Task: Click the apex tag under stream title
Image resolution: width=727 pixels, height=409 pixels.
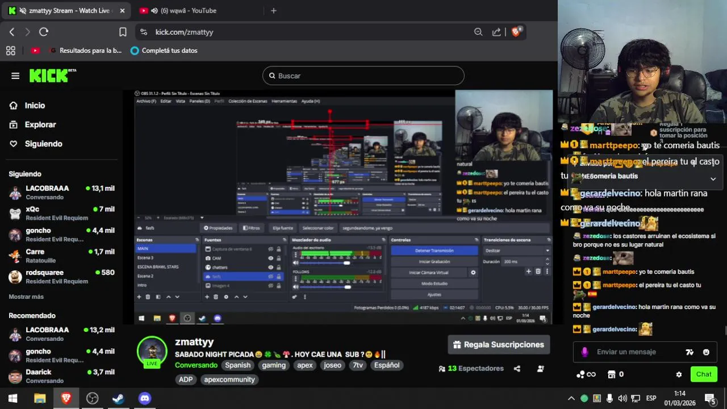Action: (x=305, y=365)
